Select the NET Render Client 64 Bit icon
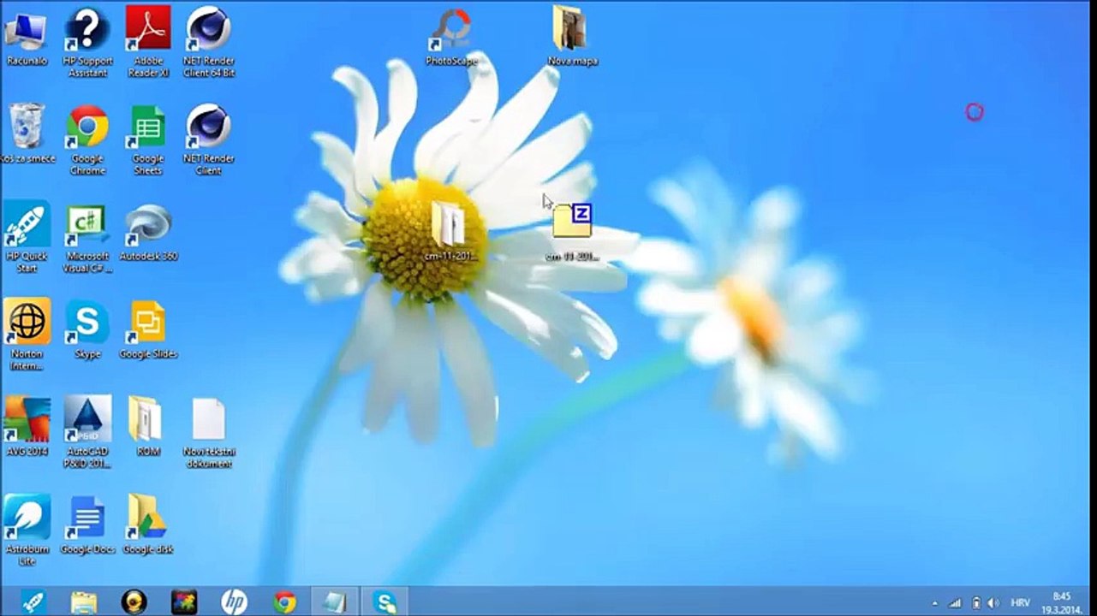The height and width of the screenshot is (616, 1097). click(x=208, y=42)
